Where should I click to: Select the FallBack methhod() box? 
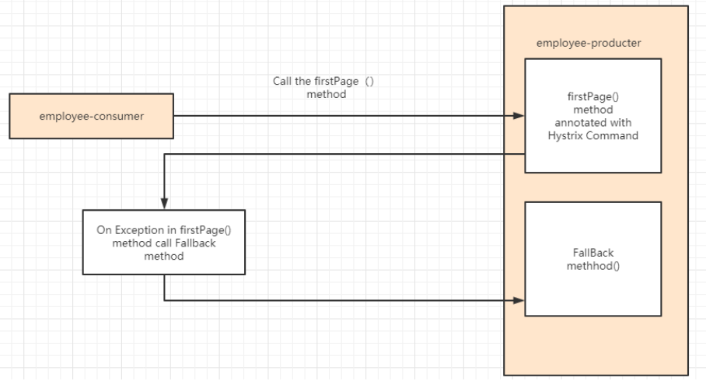[593, 259]
